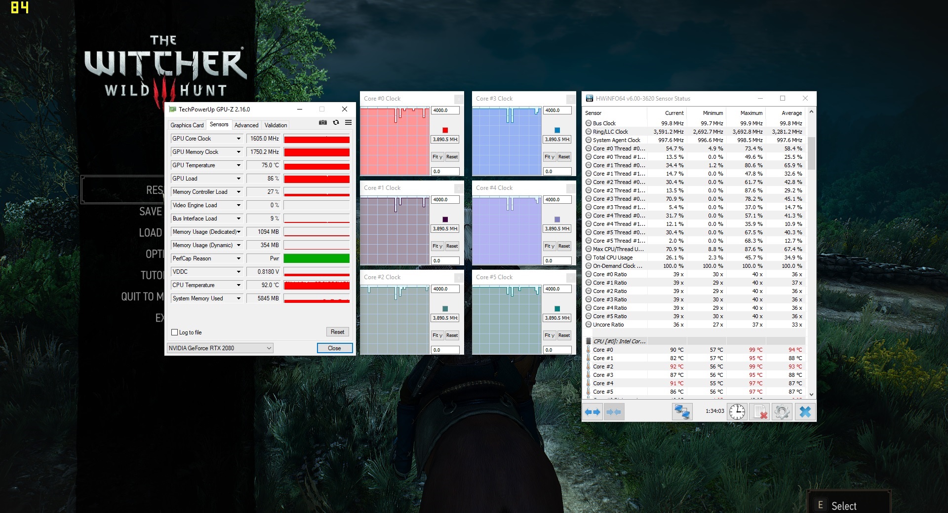This screenshot has height=513, width=948.
Task: Click the sensor icon beside Total CPU Usage
Action: coord(589,257)
